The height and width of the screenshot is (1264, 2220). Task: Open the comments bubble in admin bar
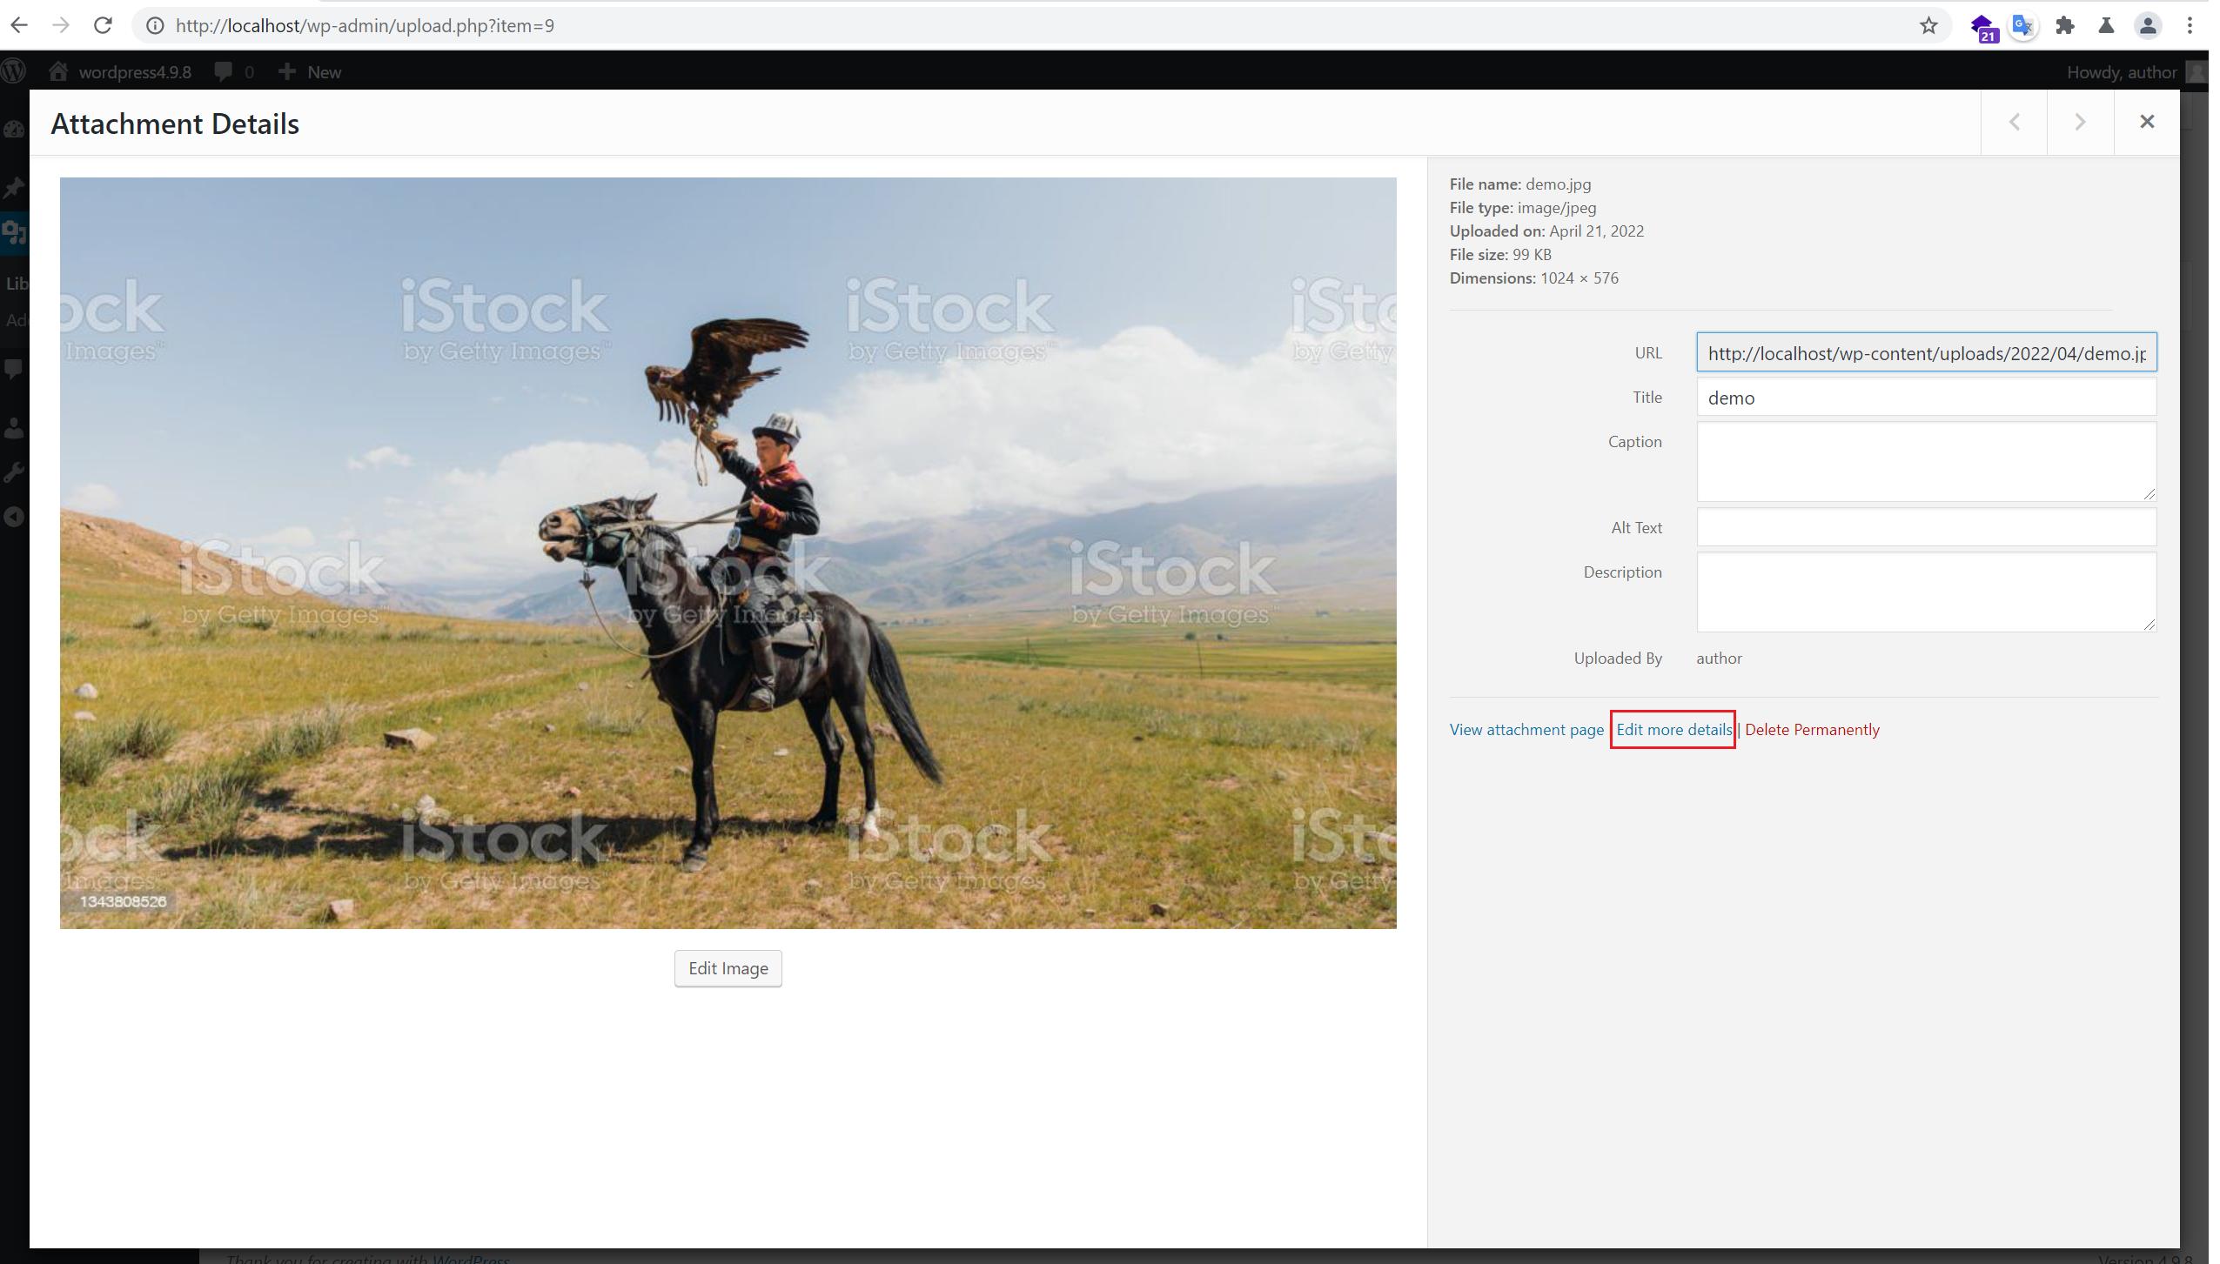(x=224, y=72)
